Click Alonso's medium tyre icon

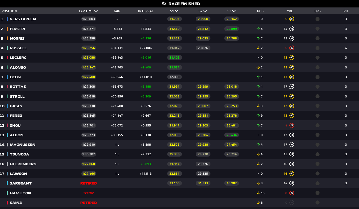[x=292, y=67]
